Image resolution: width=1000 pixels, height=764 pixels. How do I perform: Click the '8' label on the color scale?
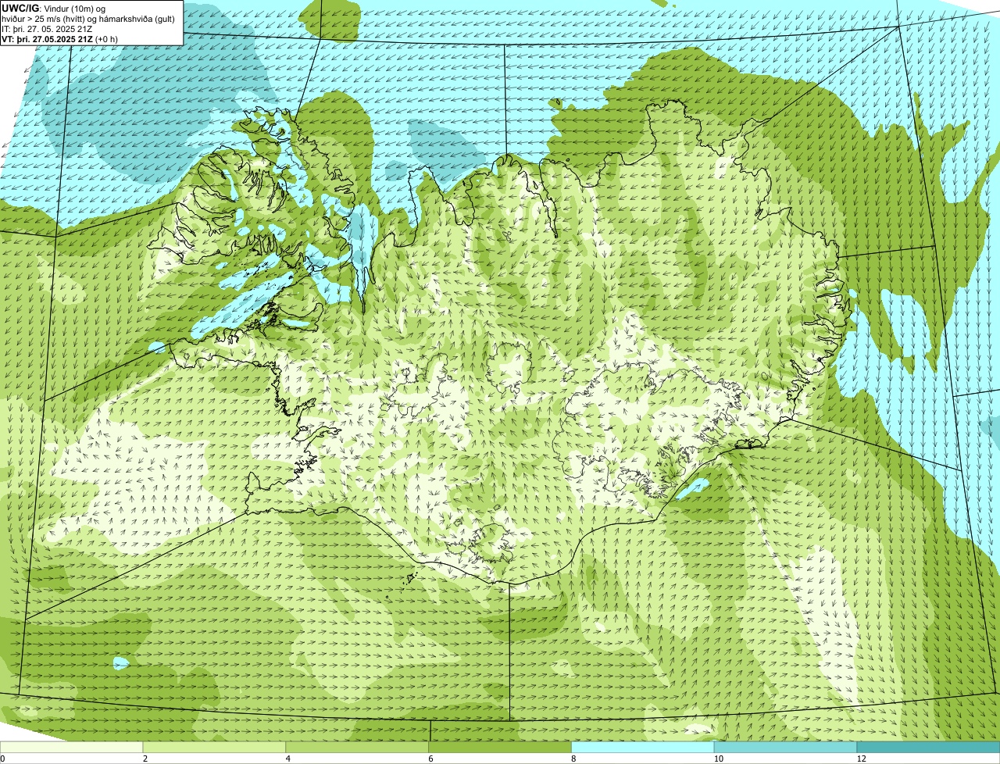(x=573, y=759)
